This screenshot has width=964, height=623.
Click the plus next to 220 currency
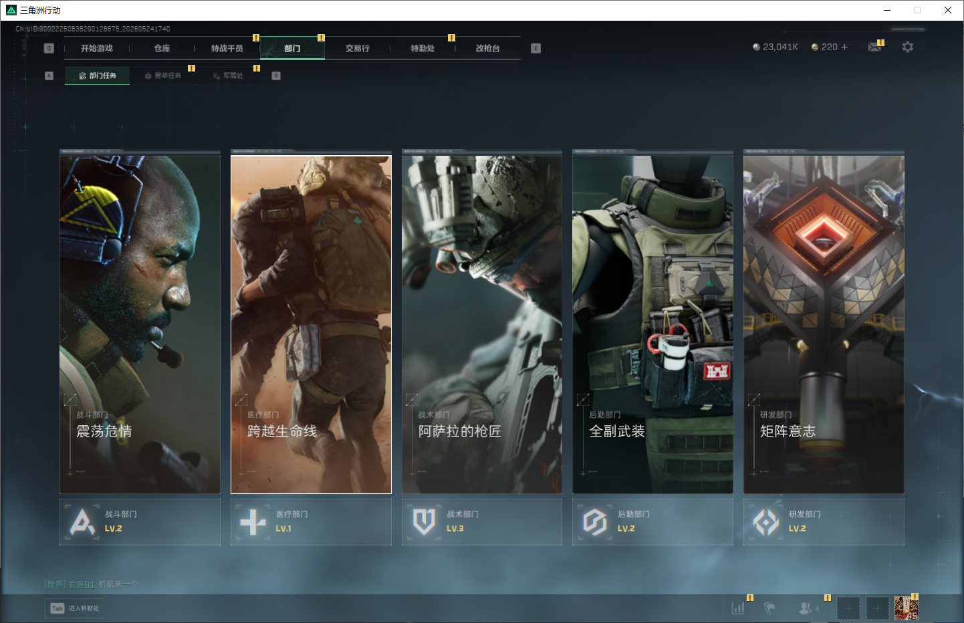click(844, 47)
